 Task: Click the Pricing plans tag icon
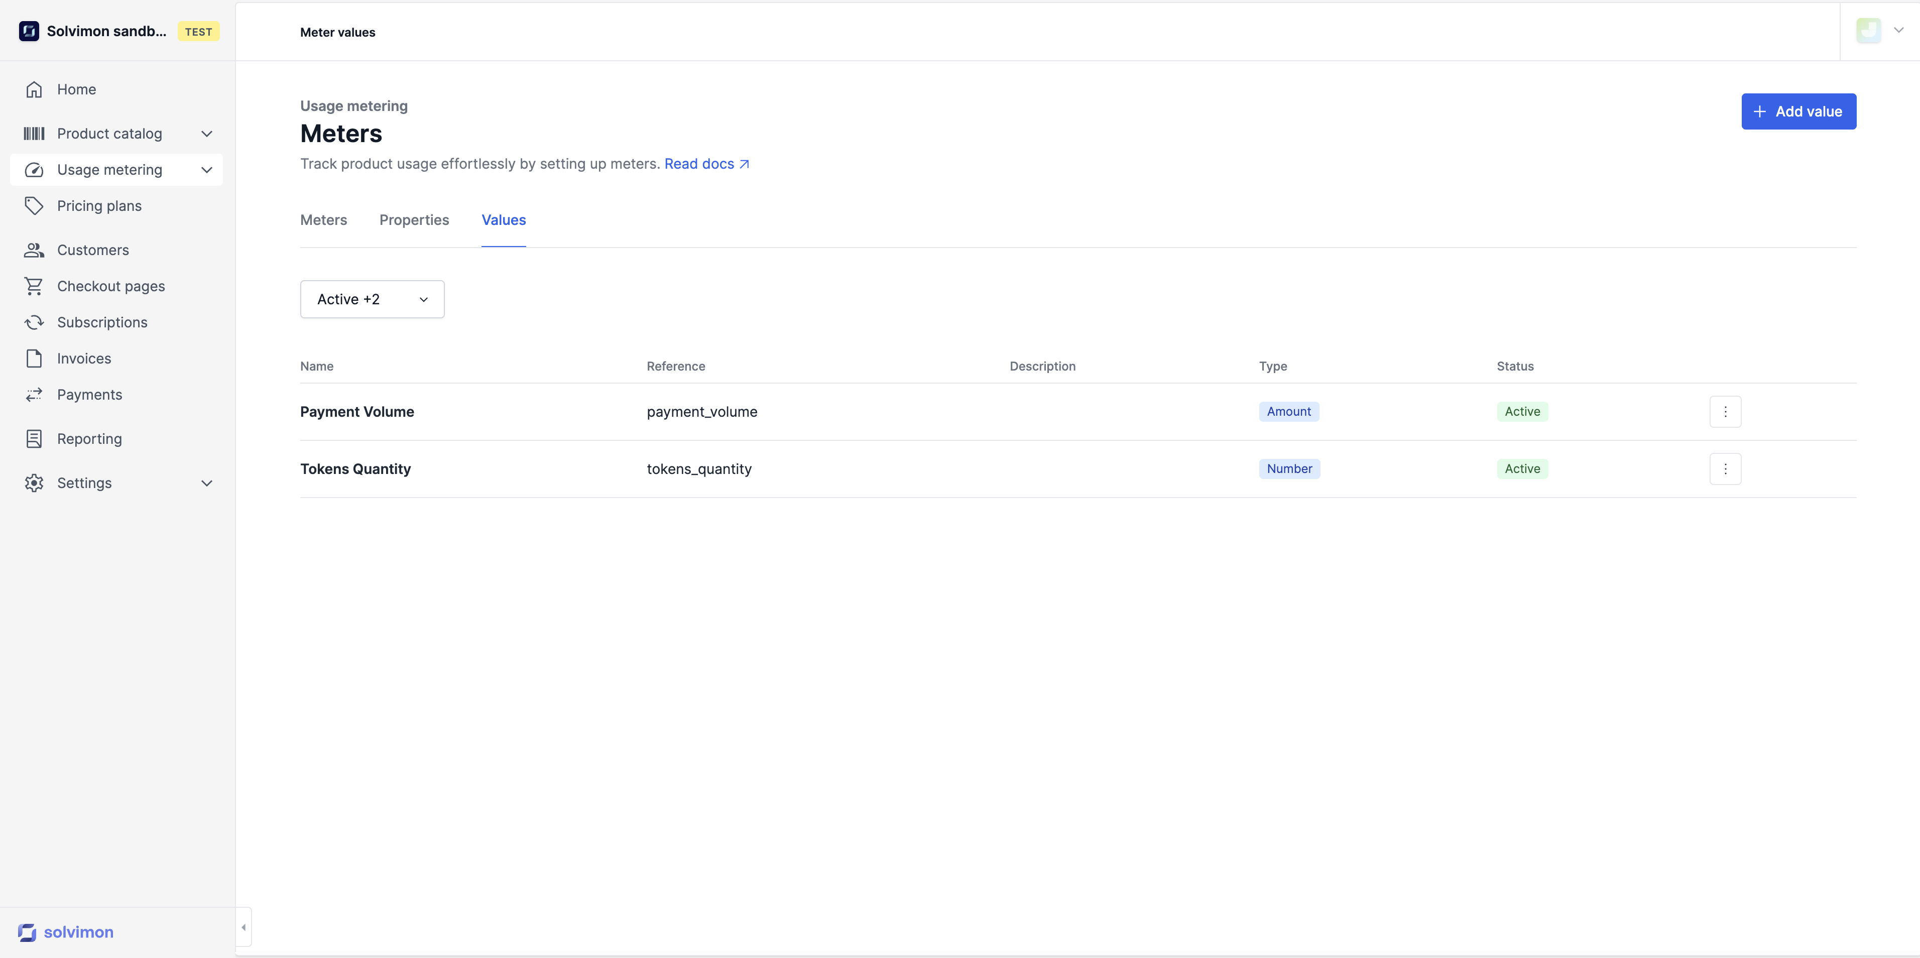point(34,206)
